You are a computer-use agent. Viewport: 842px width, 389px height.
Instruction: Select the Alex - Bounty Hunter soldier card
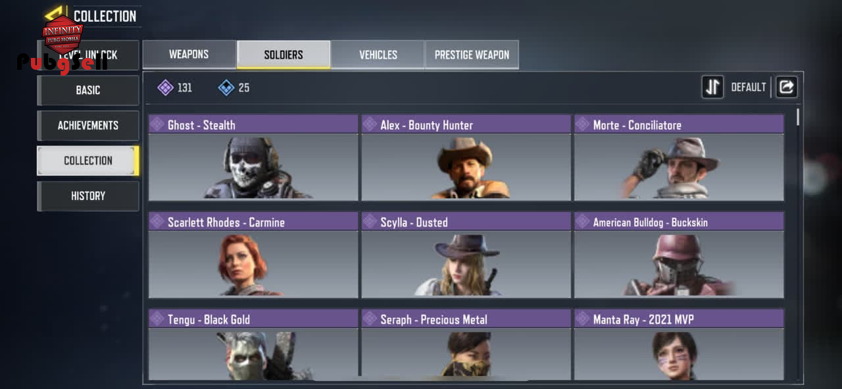[x=466, y=158]
